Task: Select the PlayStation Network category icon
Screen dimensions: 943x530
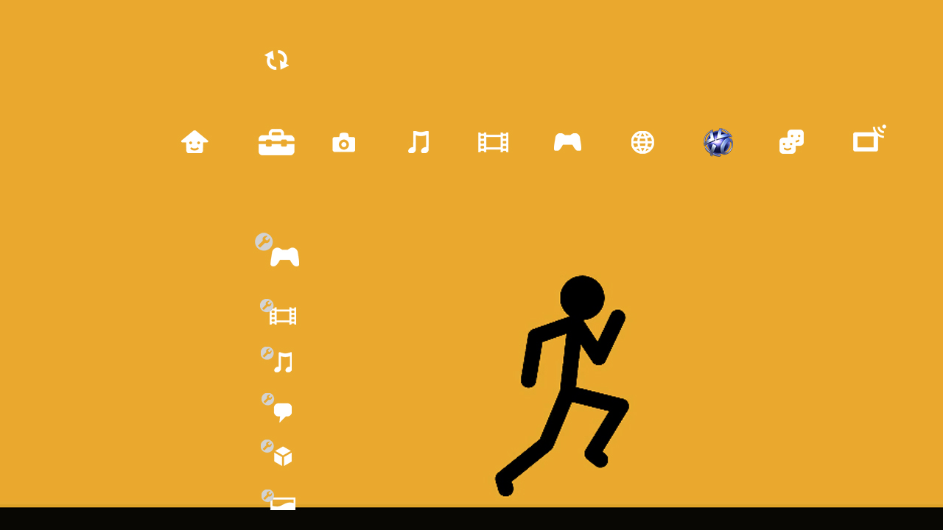Action: click(x=718, y=142)
